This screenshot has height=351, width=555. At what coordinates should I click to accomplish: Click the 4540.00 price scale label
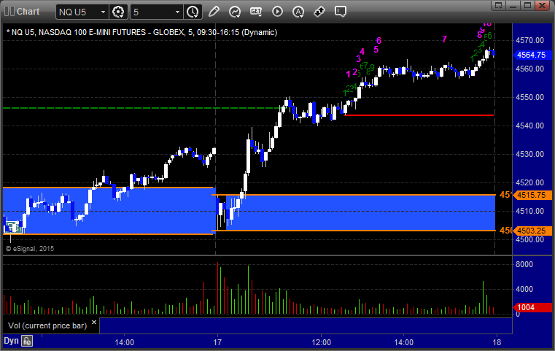(x=530, y=126)
